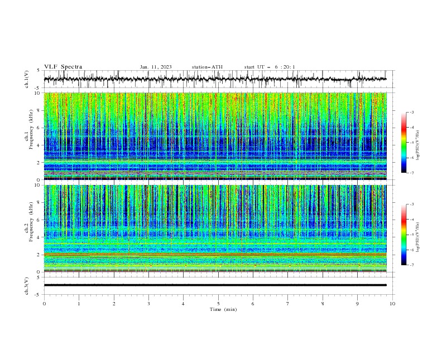Image resolution: width=442 pixels, height=341 pixels.
Task: Click the ch.1 colorbar log(PSD) label
Action: [x=418, y=145]
